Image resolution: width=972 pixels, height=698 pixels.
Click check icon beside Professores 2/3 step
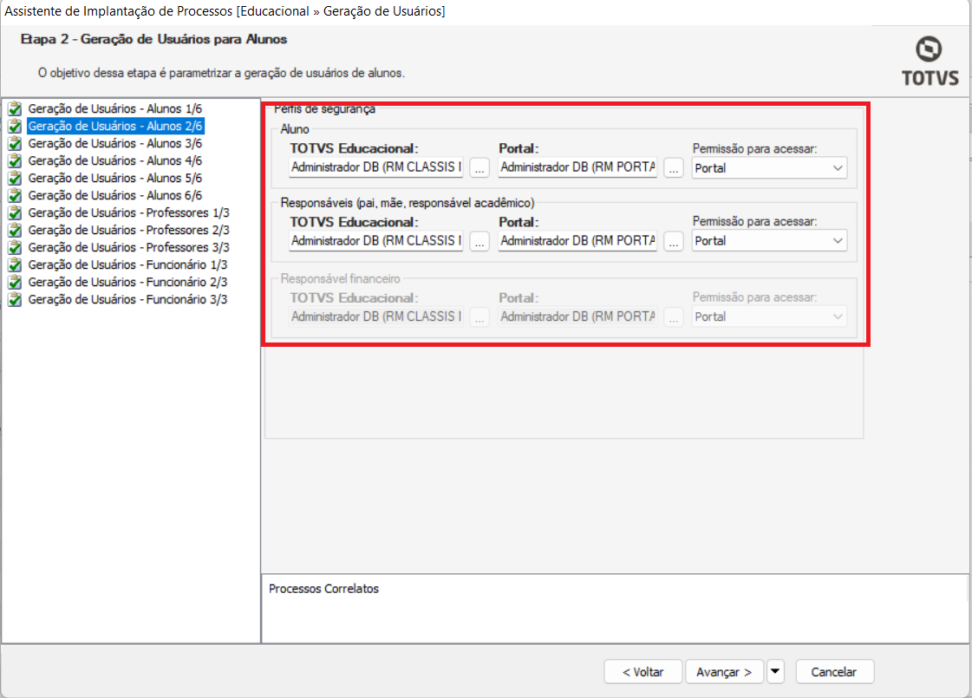[15, 231]
